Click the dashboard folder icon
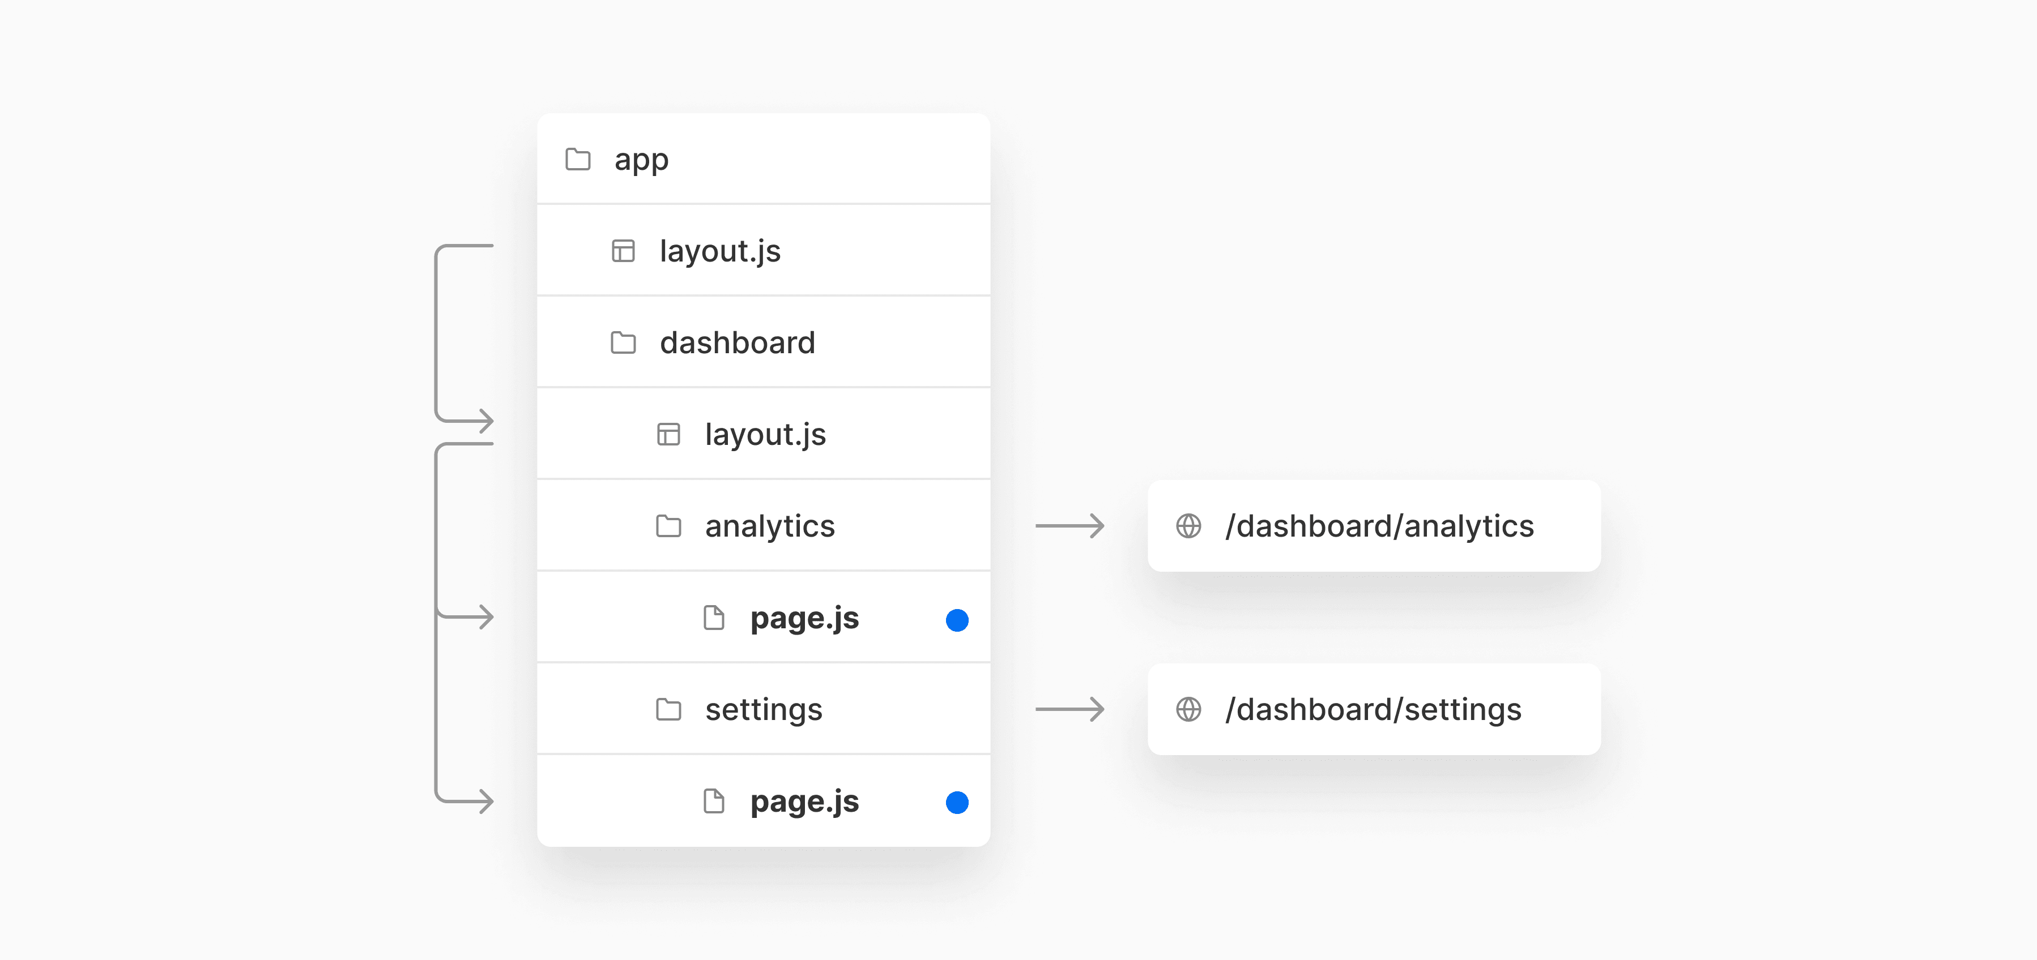This screenshot has height=960, width=2037. pyautogui.click(x=623, y=343)
